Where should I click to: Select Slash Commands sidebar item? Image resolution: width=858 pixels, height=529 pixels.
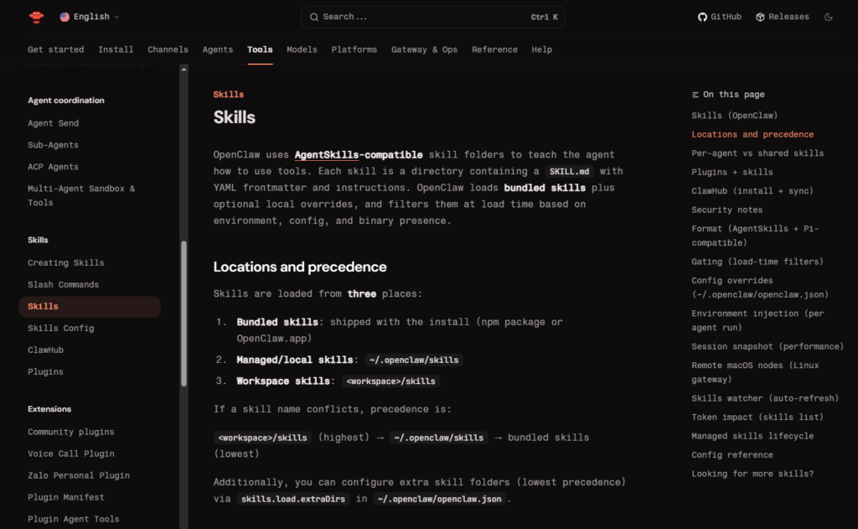[x=63, y=285]
